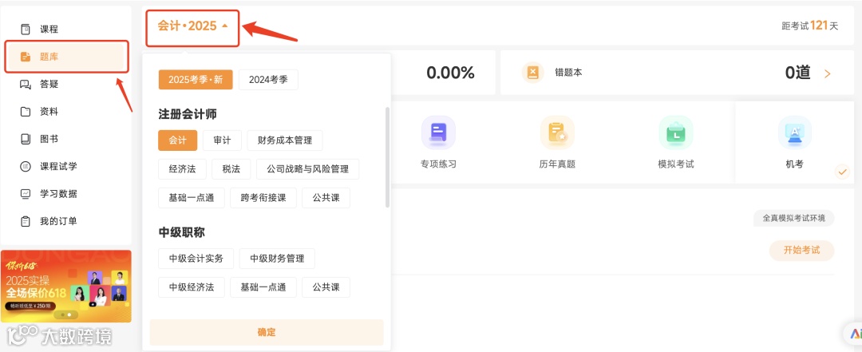The image size is (862, 352).
Task: Open 机考 blue computer icon
Action: [794, 132]
